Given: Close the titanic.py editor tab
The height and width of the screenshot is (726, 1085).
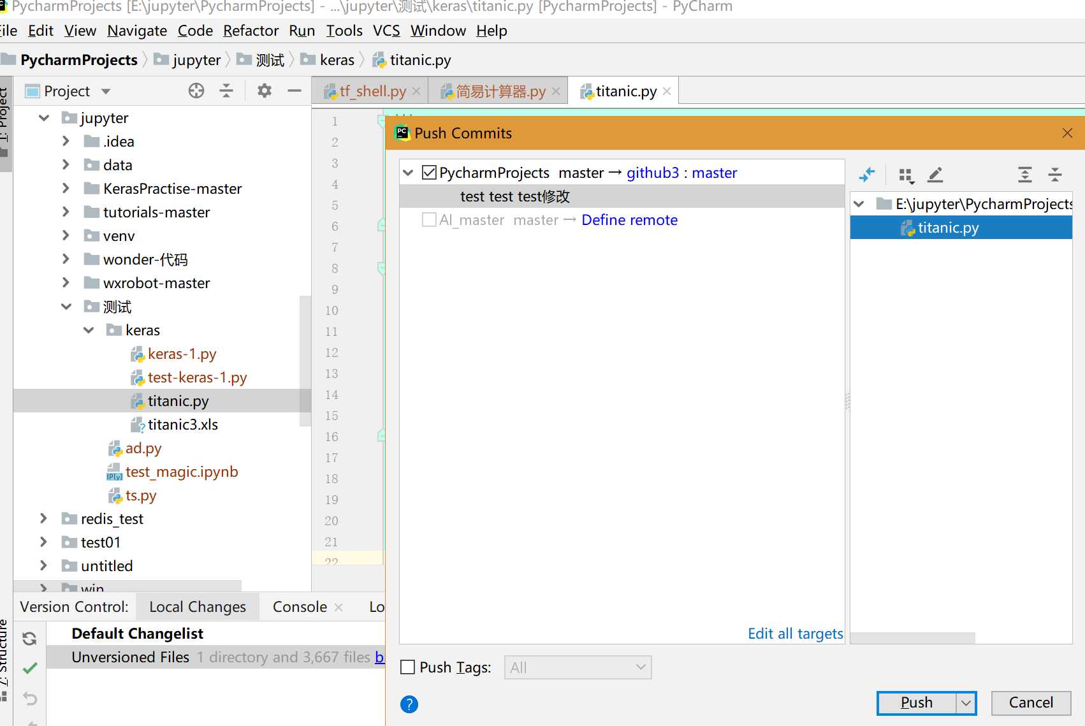Looking at the screenshot, I should click(667, 91).
